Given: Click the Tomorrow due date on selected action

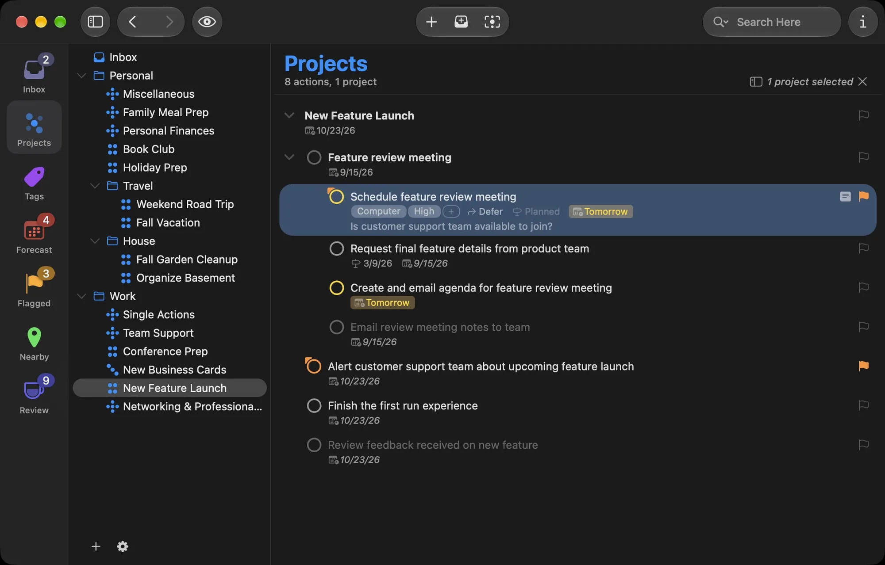Looking at the screenshot, I should [x=600, y=211].
